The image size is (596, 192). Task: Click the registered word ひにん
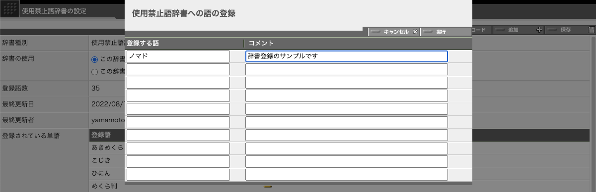point(101,173)
